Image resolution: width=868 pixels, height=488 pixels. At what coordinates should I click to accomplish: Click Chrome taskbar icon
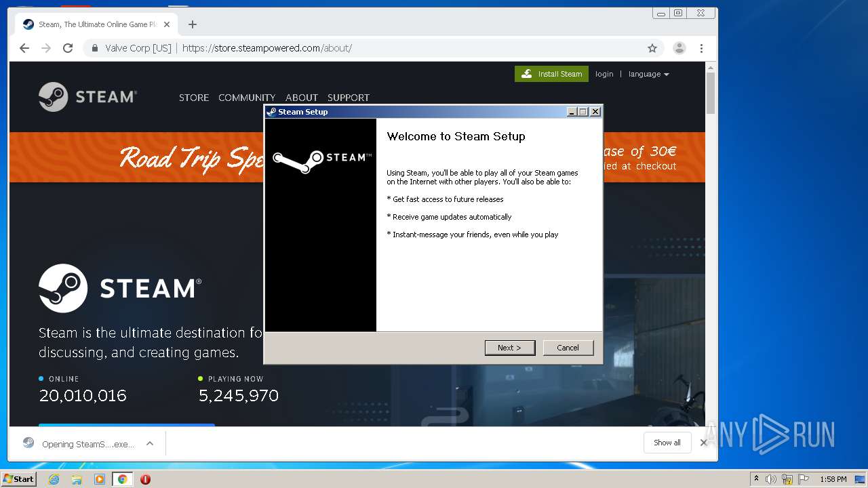[123, 479]
